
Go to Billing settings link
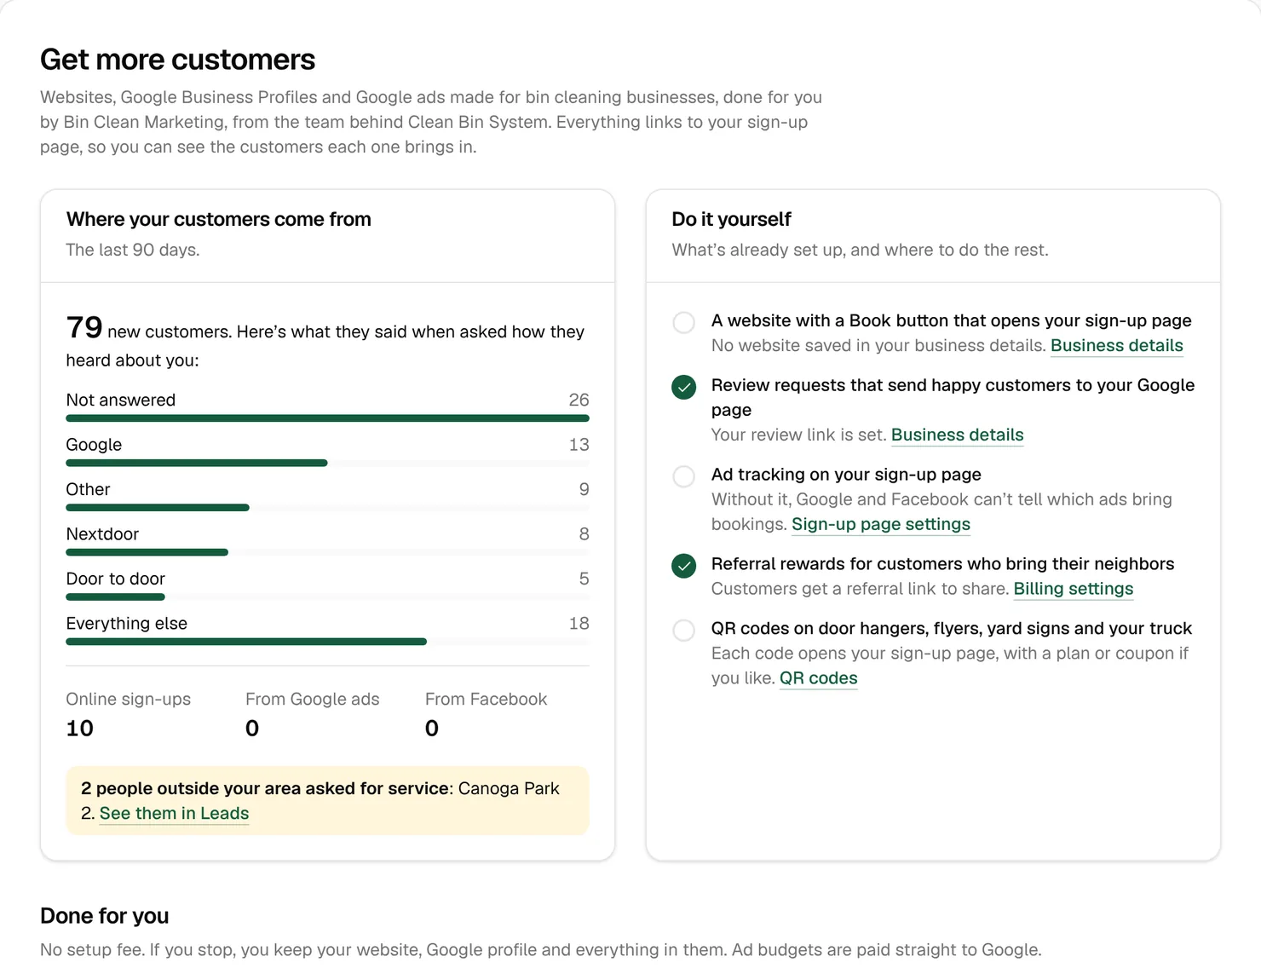point(1073,589)
